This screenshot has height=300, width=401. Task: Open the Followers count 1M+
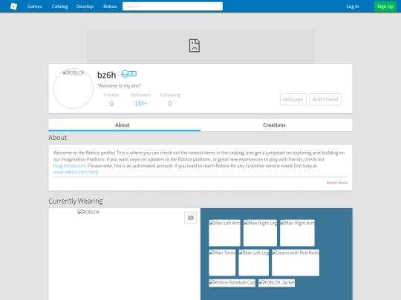click(141, 103)
